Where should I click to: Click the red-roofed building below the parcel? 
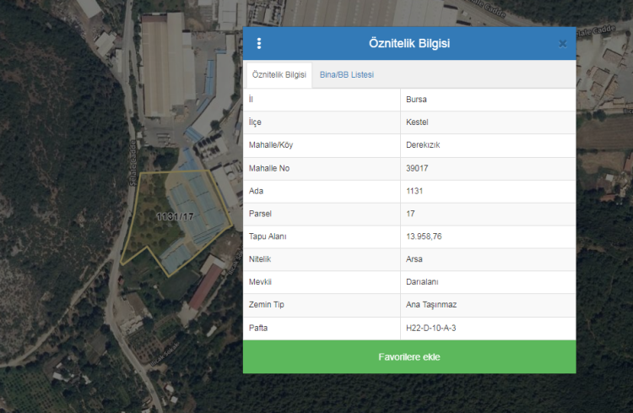click(x=205, y=287)
